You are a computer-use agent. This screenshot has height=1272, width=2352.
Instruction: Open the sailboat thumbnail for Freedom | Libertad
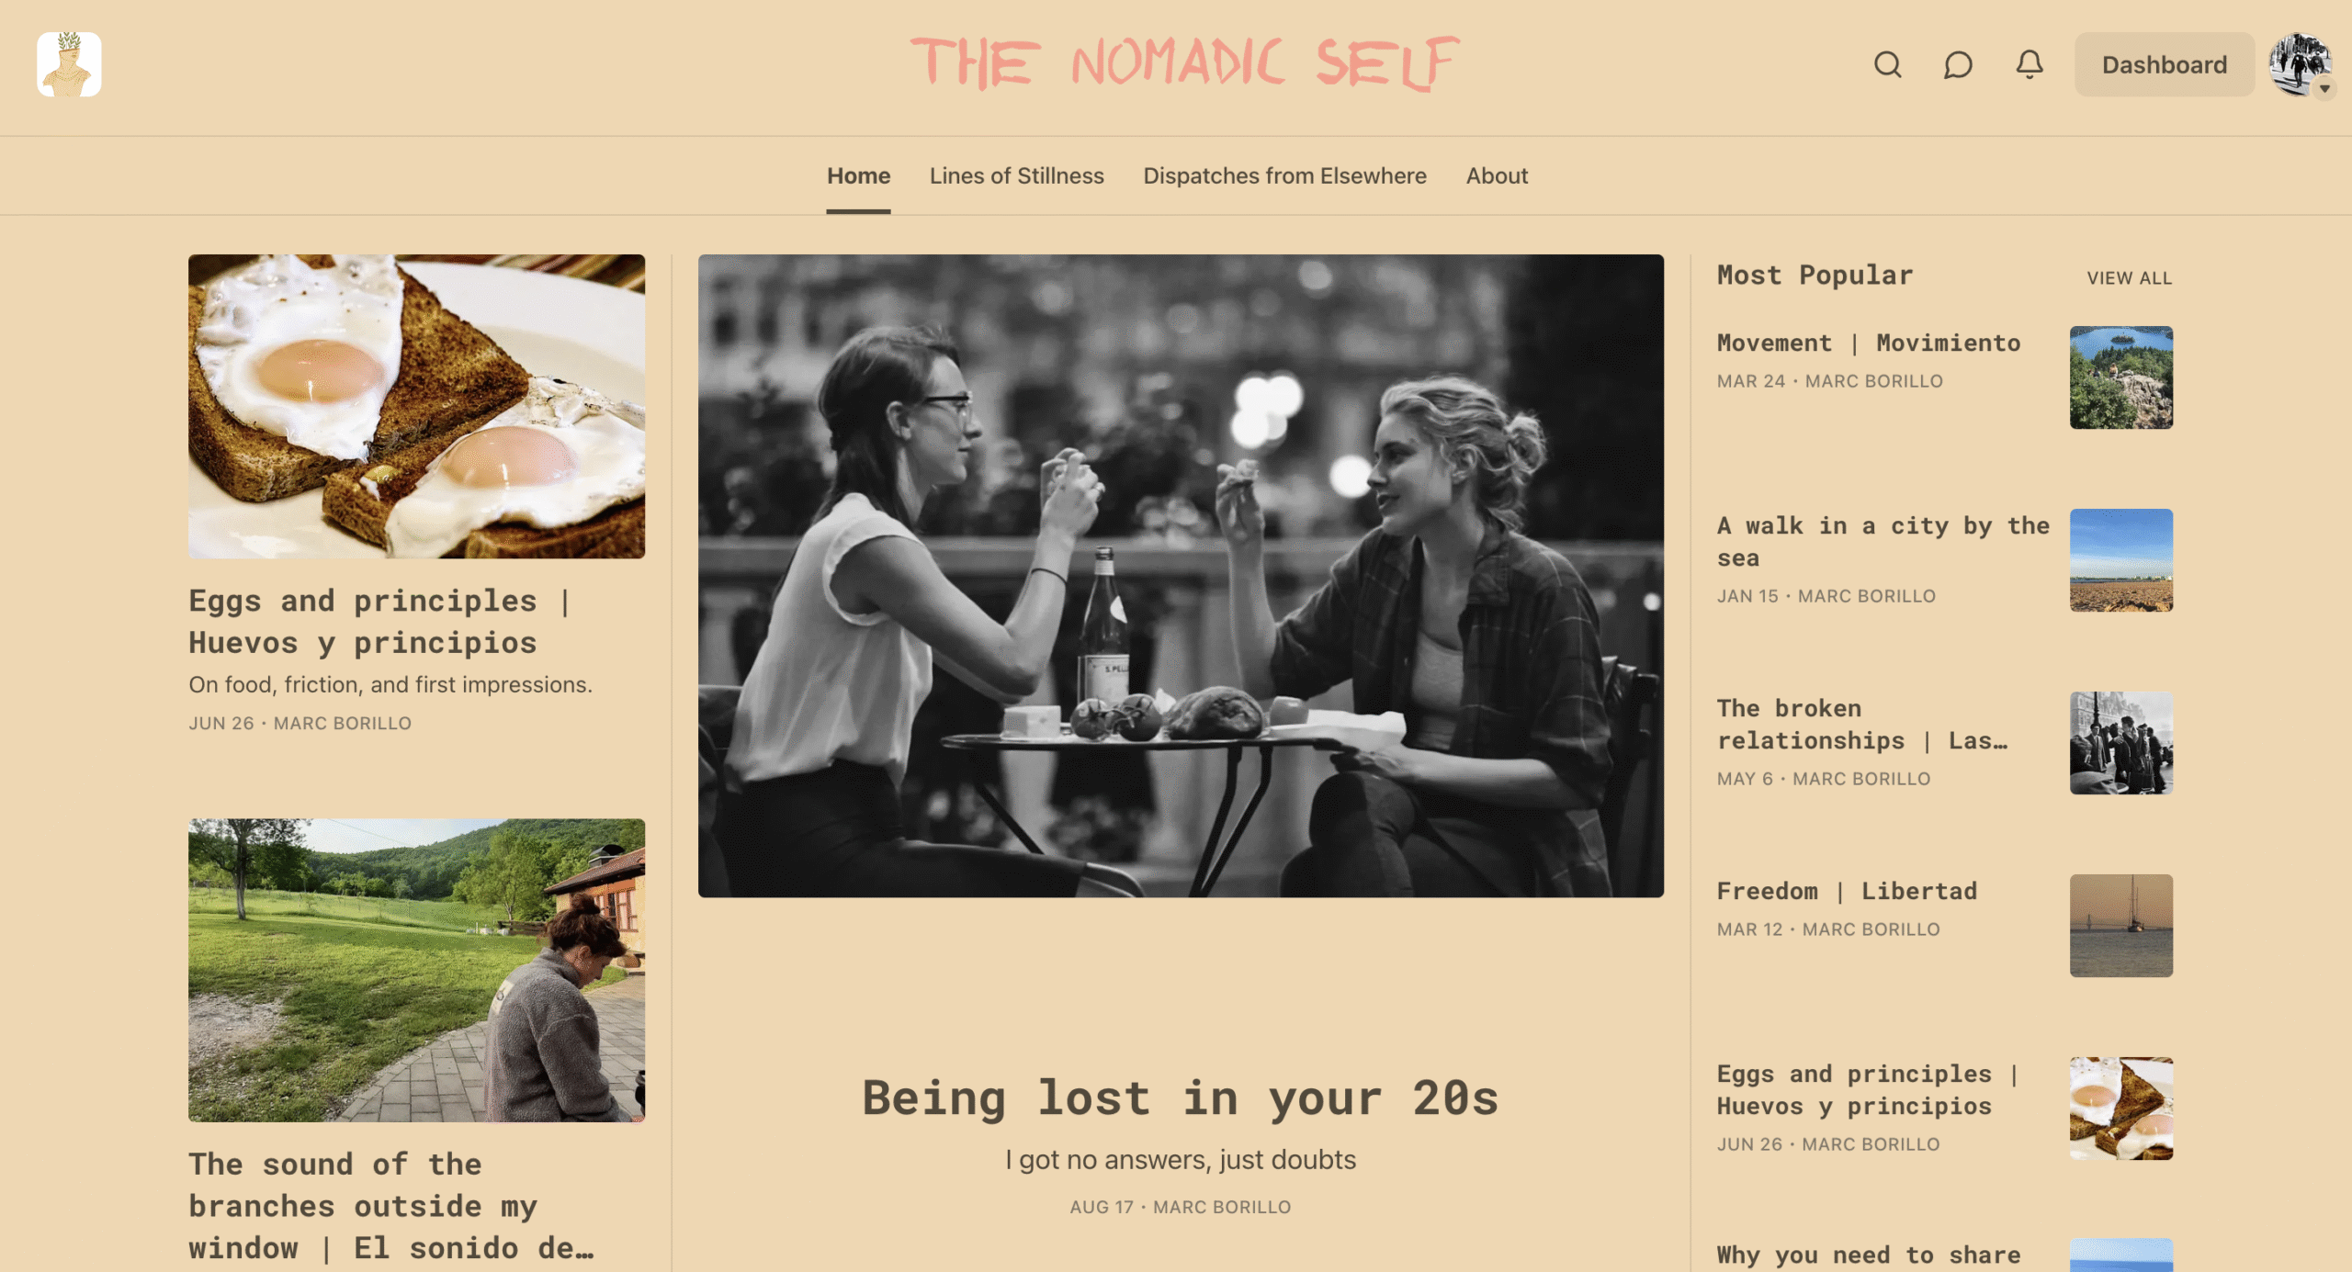2120,926
